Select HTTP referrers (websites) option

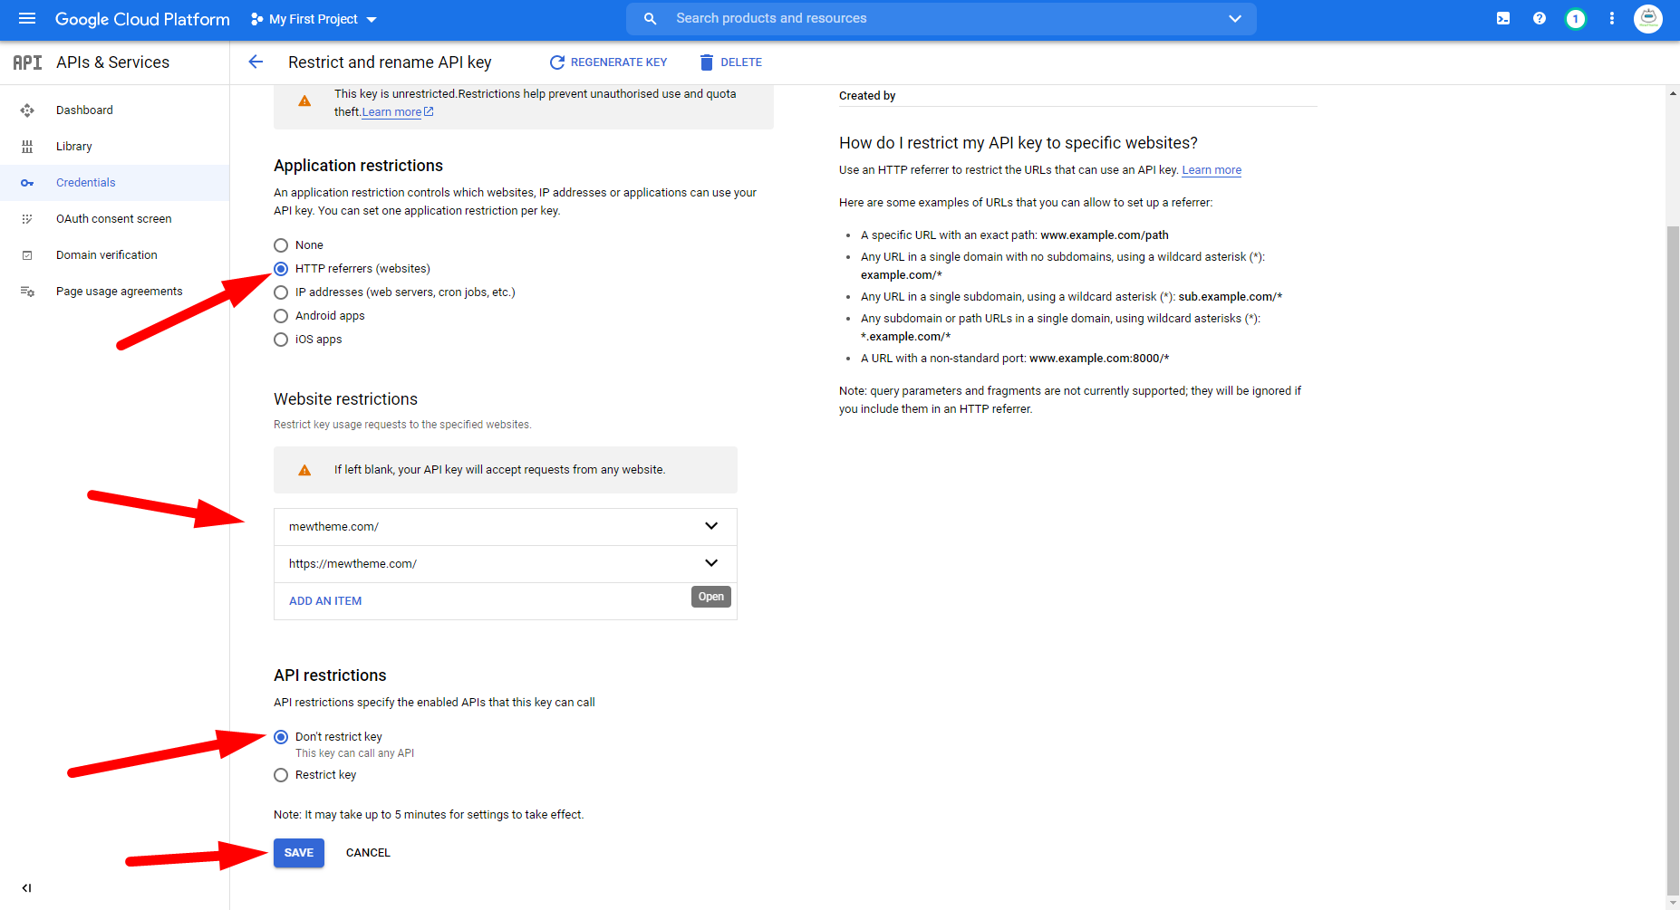[281, 269]
